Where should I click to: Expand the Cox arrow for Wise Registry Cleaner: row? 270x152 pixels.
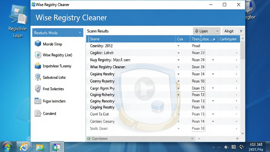(x=179, y=67)
